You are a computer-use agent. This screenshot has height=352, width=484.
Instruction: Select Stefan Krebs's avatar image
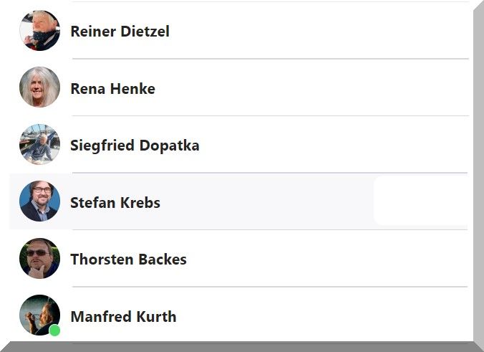[39, 201]
